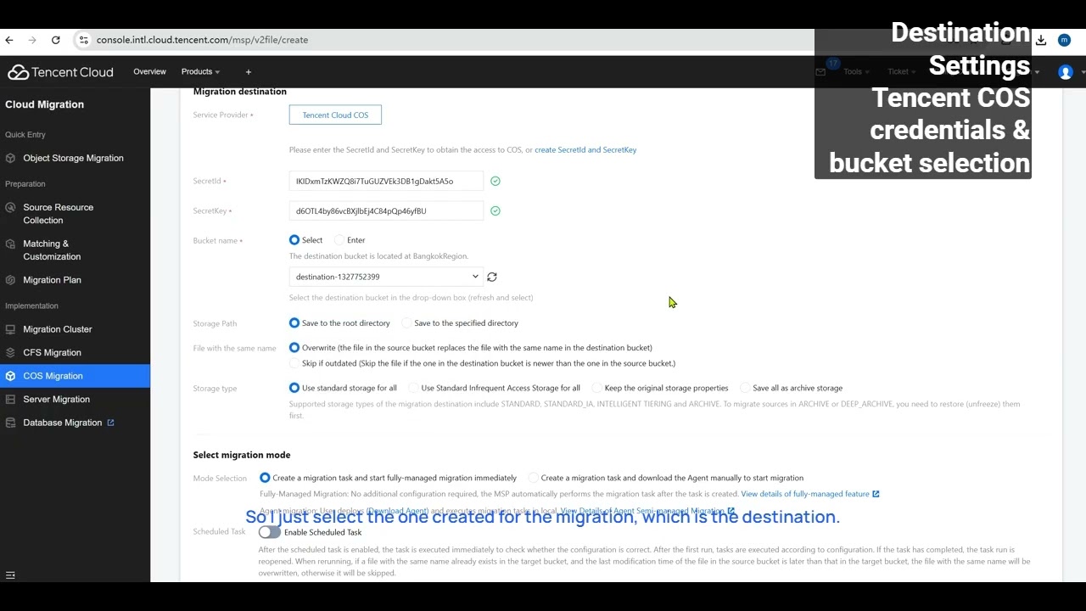Select Tencent Cloud COS service provider
1086x611 pixels.
tap(335, 115)
